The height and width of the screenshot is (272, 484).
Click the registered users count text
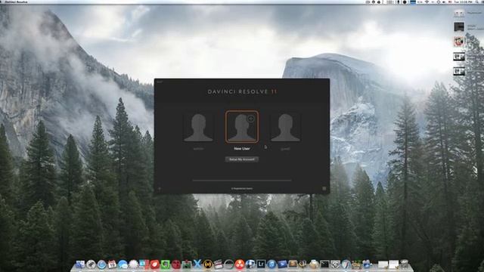pos(242,188)
